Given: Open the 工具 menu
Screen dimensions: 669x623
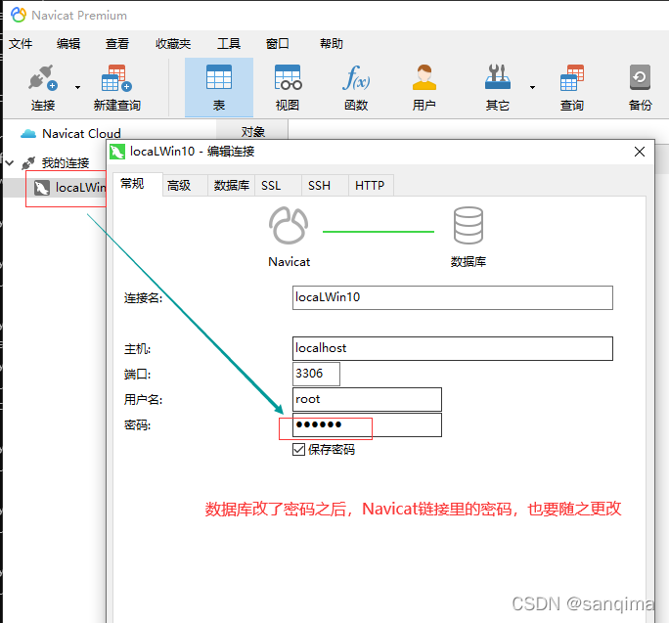Looking at the screenshot, I should [229, 44].
